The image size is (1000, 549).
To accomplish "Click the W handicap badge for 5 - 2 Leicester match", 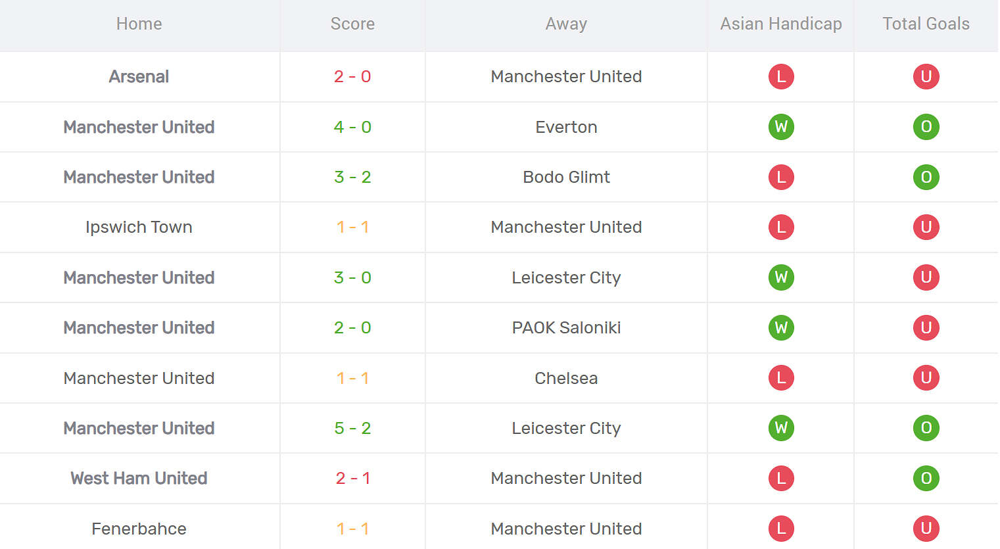I will 781,428.
